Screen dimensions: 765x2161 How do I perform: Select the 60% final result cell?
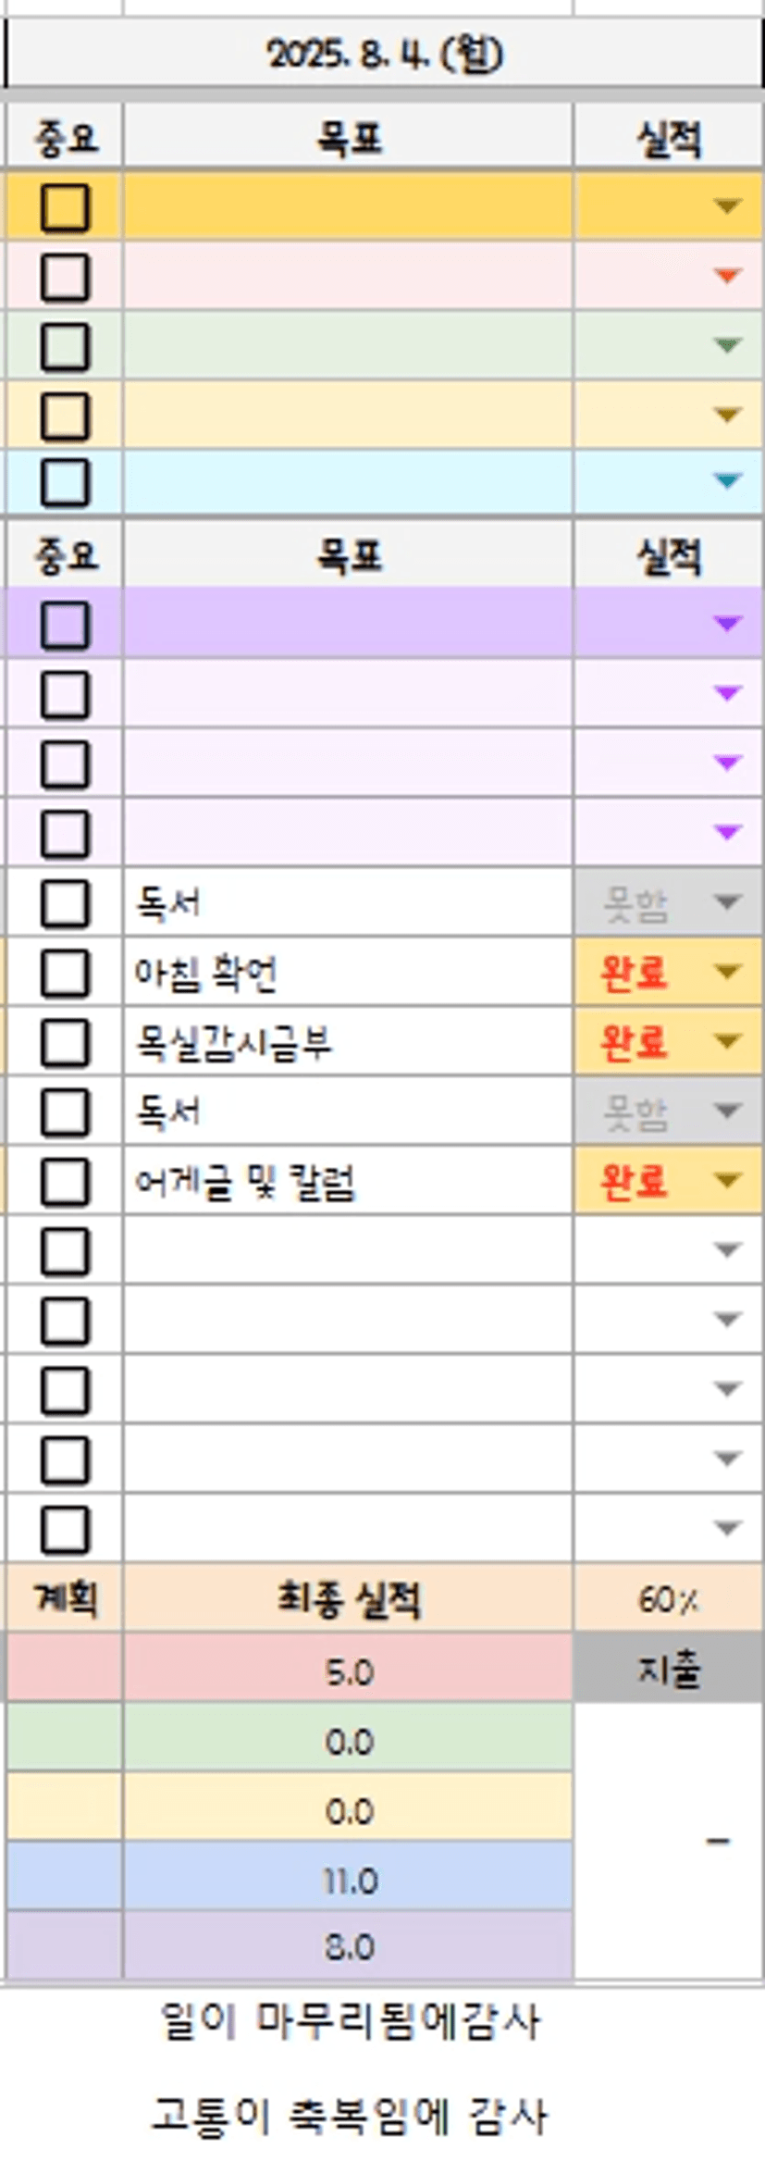[668, 1599]
